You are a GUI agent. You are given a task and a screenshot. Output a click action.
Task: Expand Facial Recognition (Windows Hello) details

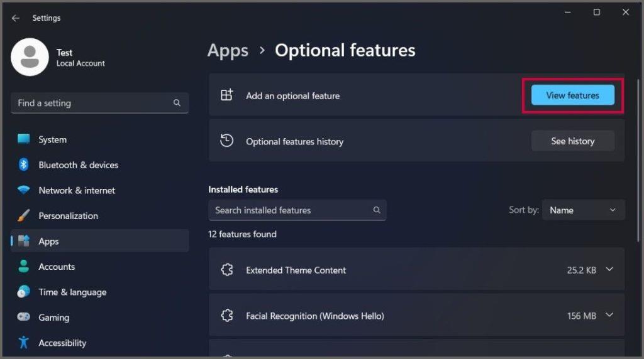point(609,315)
